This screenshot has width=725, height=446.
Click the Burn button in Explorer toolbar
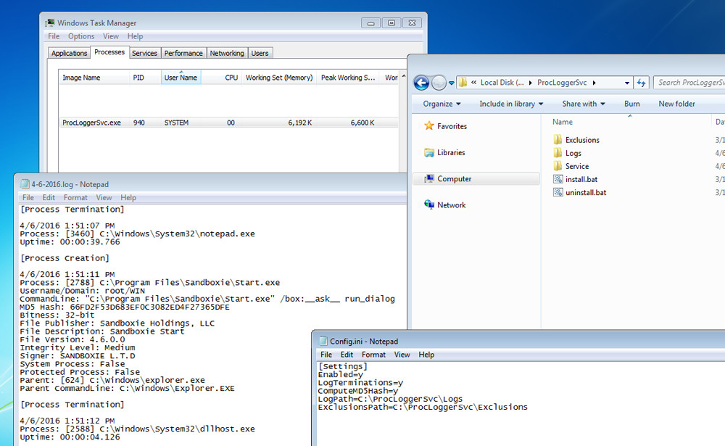[632, 104]
